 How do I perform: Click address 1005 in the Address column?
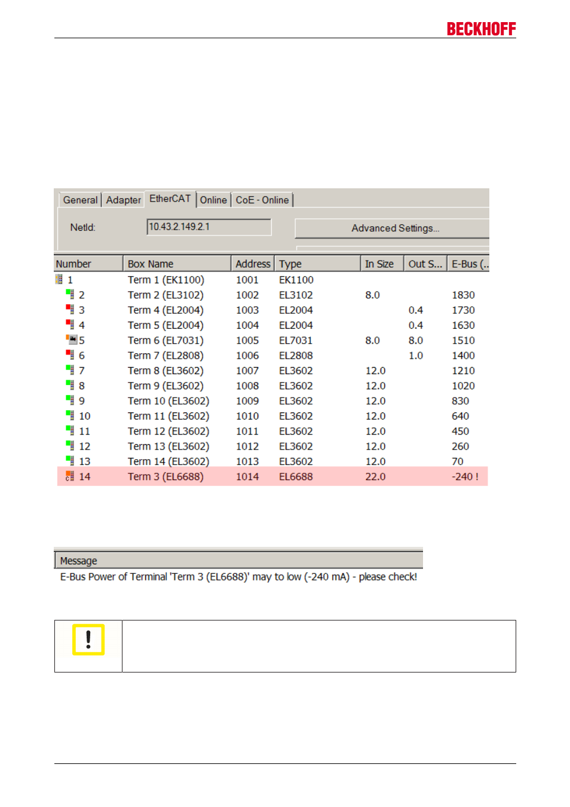[247, 340]
